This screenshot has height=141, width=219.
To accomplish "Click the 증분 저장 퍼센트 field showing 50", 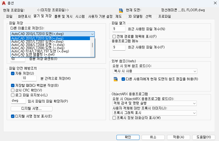I will coord(18,59).
